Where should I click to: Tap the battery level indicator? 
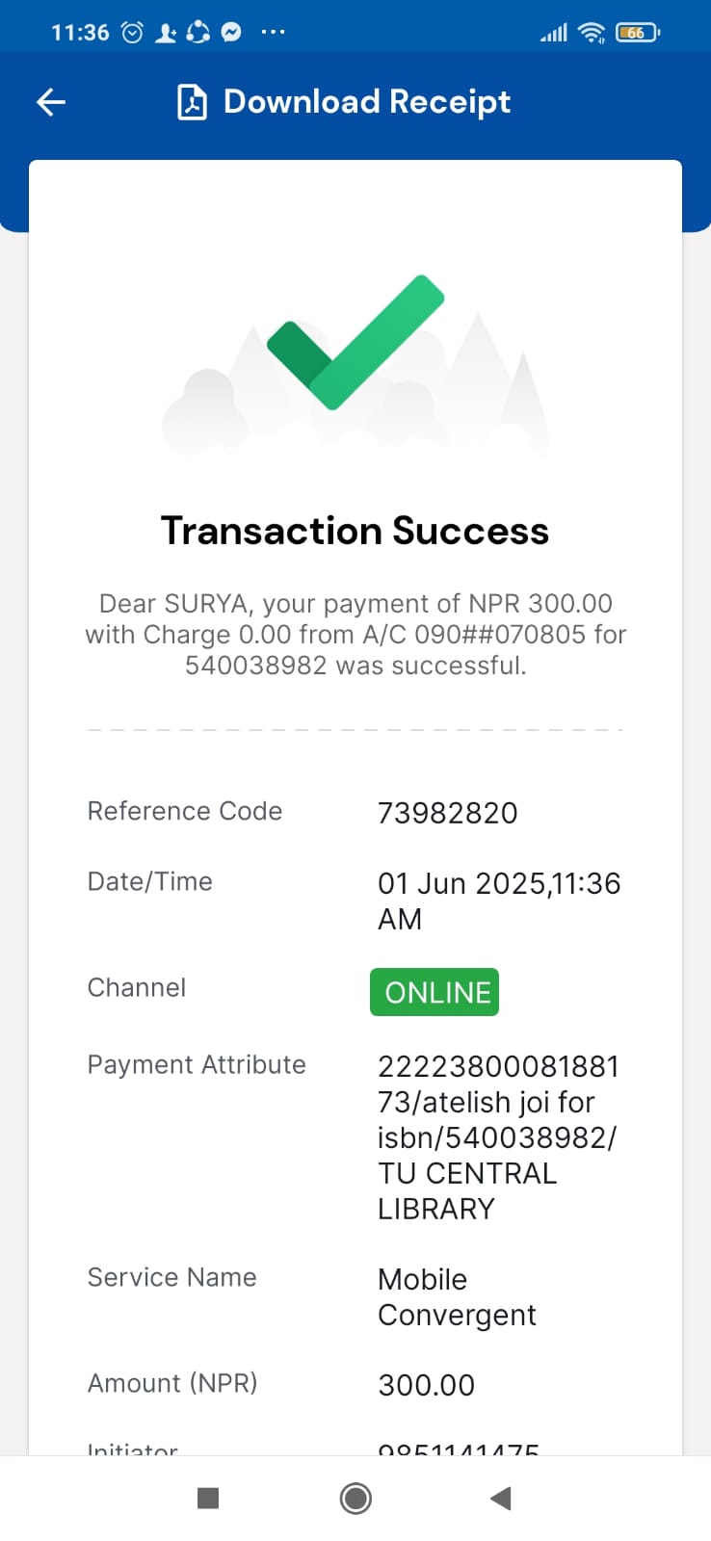(x=637, y=33)
